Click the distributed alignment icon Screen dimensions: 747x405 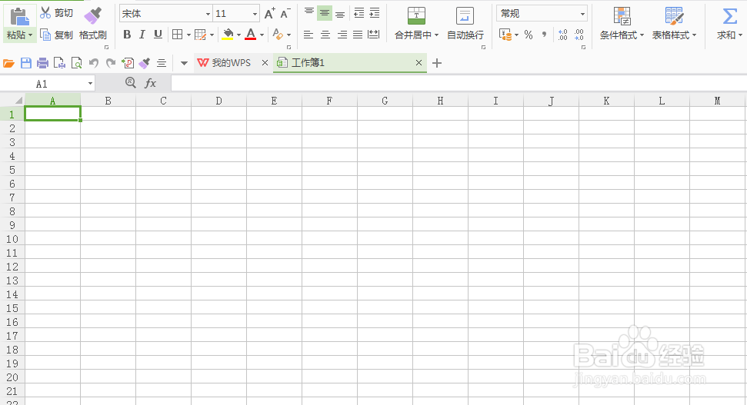tap(374, 35)
